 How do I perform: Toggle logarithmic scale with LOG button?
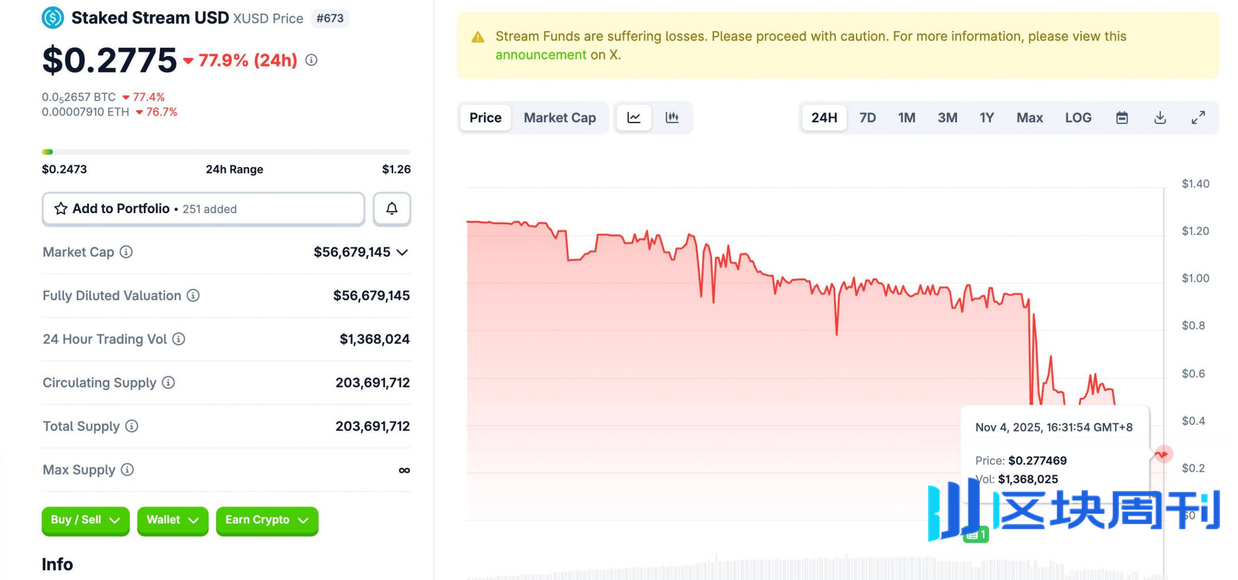[1078, 117]
